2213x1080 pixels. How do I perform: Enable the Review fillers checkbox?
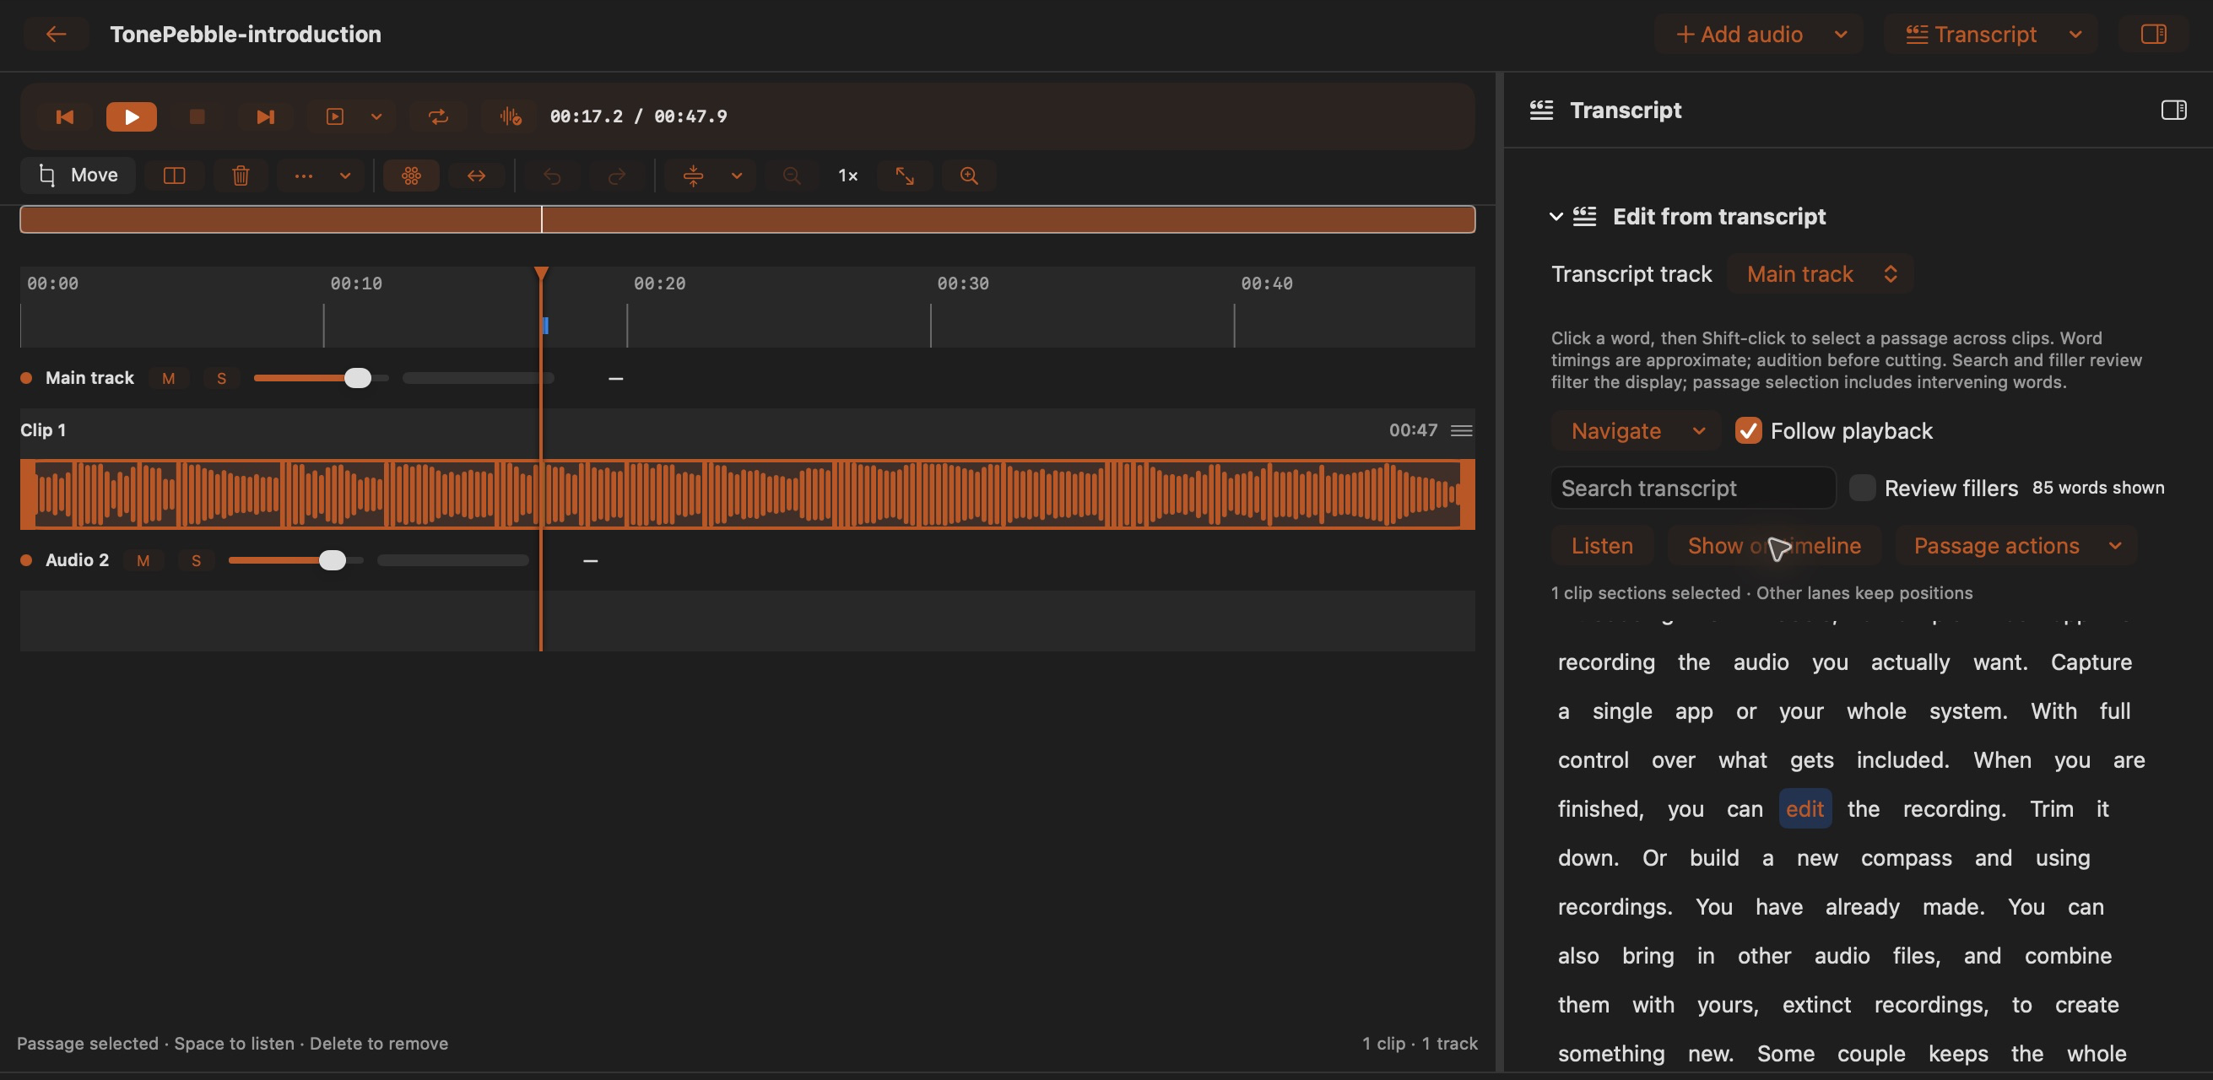1862,489
